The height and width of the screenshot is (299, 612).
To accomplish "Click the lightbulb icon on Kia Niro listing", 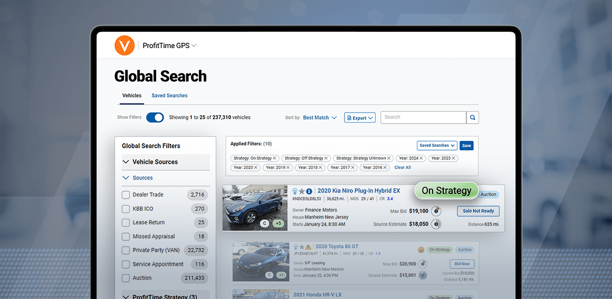I will [295, 191].
